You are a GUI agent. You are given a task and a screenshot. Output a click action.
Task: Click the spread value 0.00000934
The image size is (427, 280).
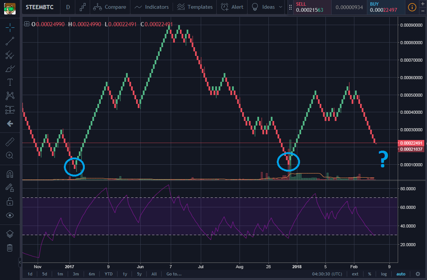[349, 7]
